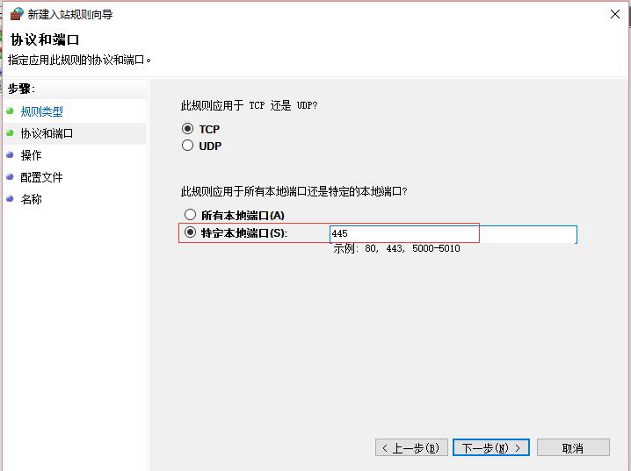Click the firewall wizard title bar icon
Screen dimensions: 631x471
[17, 14]
